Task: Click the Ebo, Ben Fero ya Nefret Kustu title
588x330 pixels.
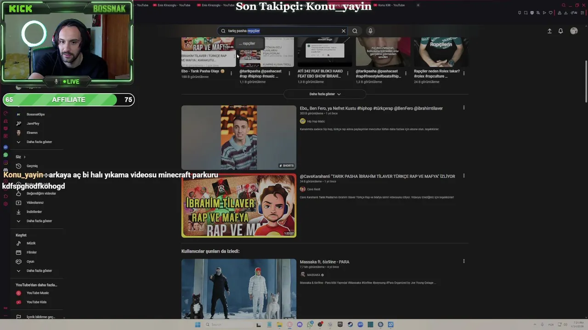Action: click(x=371, y=108)
